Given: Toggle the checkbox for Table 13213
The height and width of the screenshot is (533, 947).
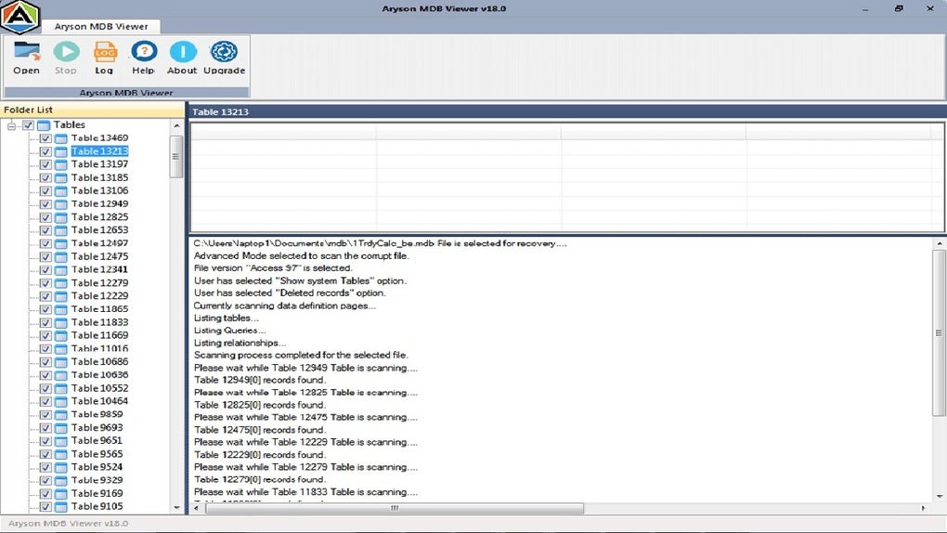Looking at the screenshot, I should point(45,151).
